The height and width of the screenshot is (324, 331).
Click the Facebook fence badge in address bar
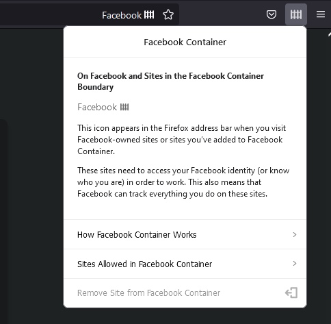coord(149,15)
